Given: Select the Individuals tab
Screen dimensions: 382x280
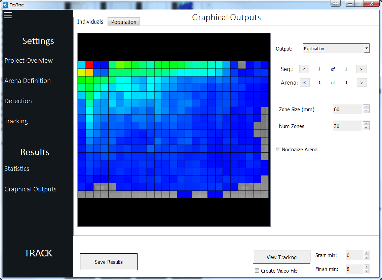Looking at the screenshot, I should [90, 22].
